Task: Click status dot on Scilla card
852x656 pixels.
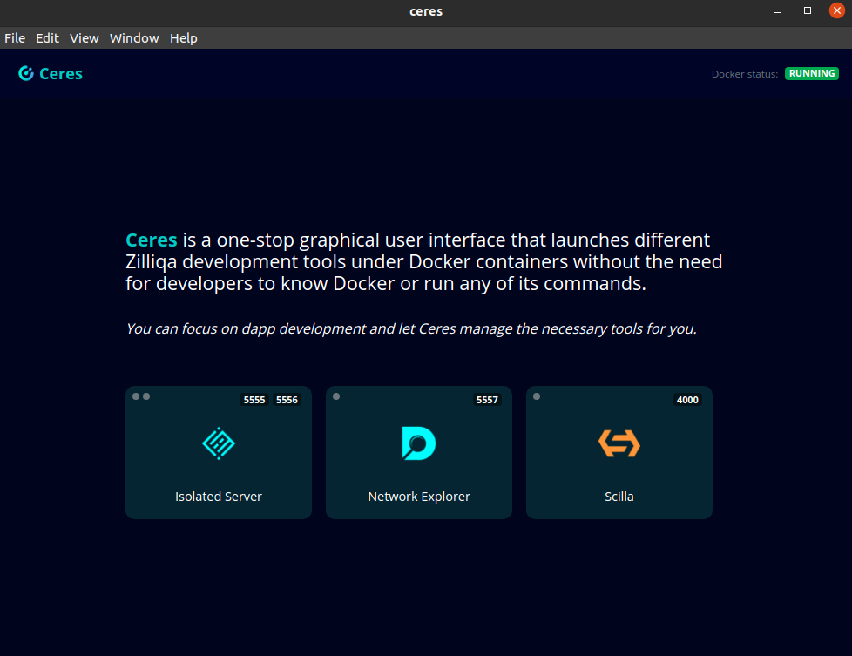Action: point(537,396)
